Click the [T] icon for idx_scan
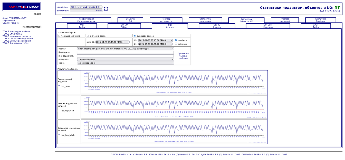345x160 pixels. (59, 86)
